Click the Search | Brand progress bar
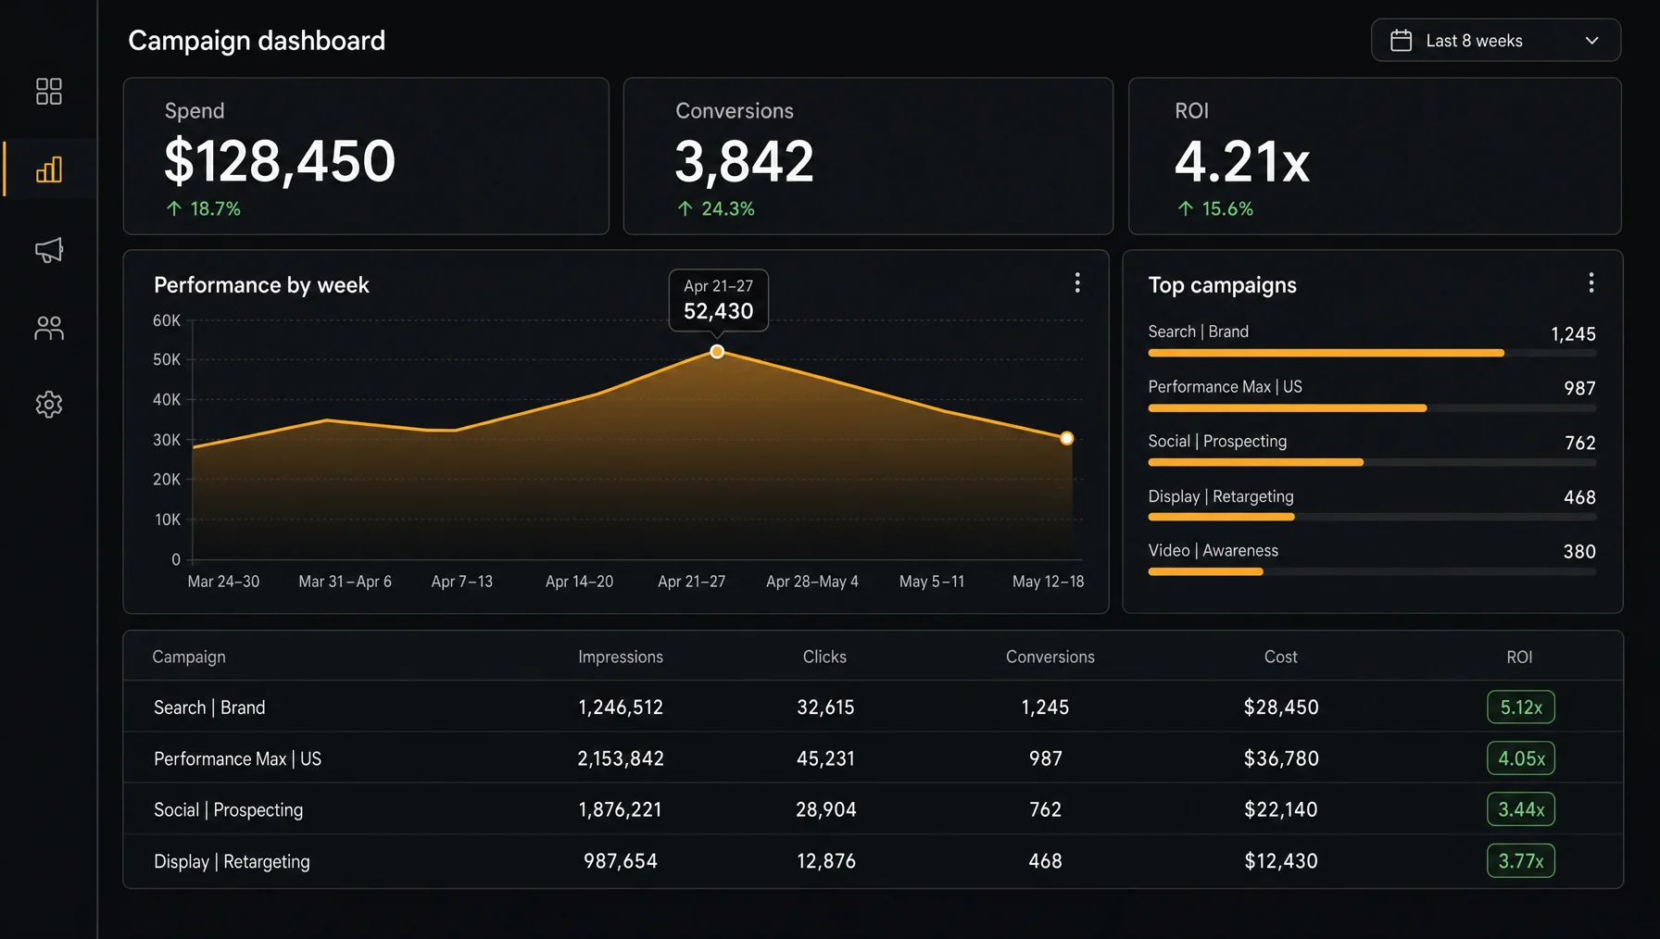This screenshot has width=1660, height=939. pyautogui.click(x=1371, y=353)
